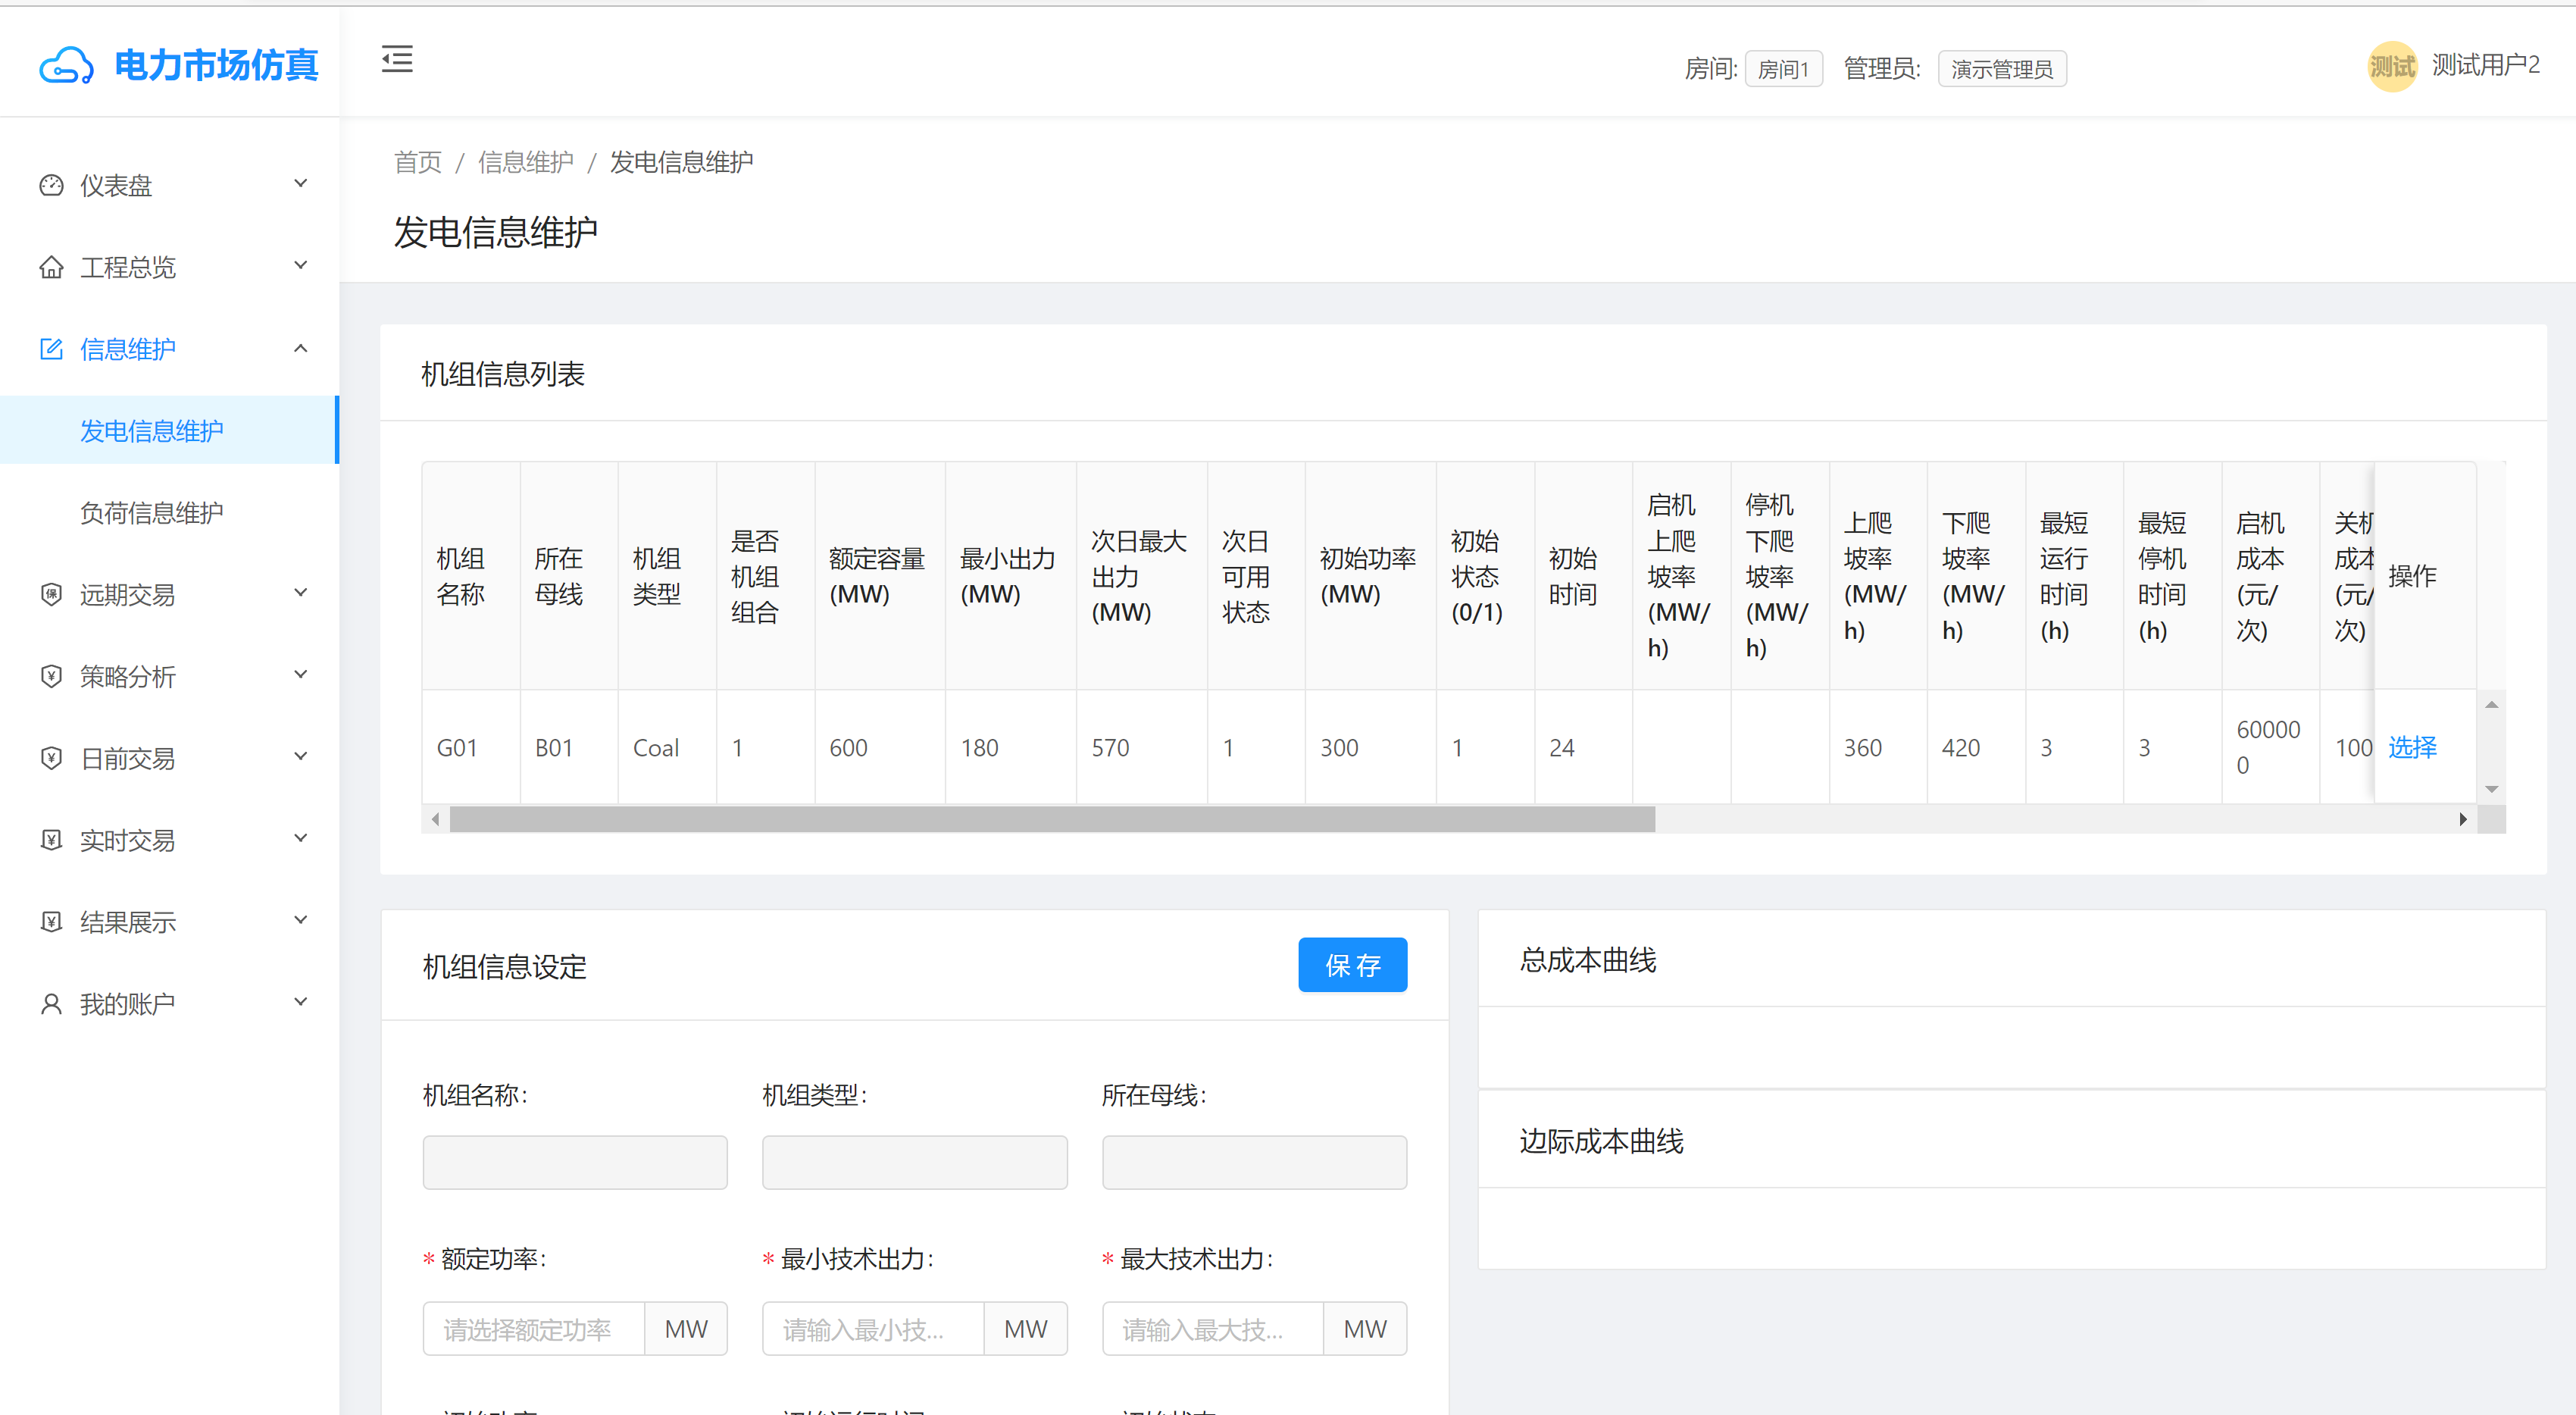Screen dimensions: 2576x1415
Task: Click the B01 bus cell
Action: [568, 747]
